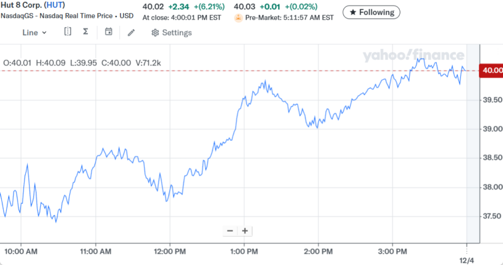Click the red 40.00 price label
Screen dimensions: 503x265
click(x=491, y=70)
